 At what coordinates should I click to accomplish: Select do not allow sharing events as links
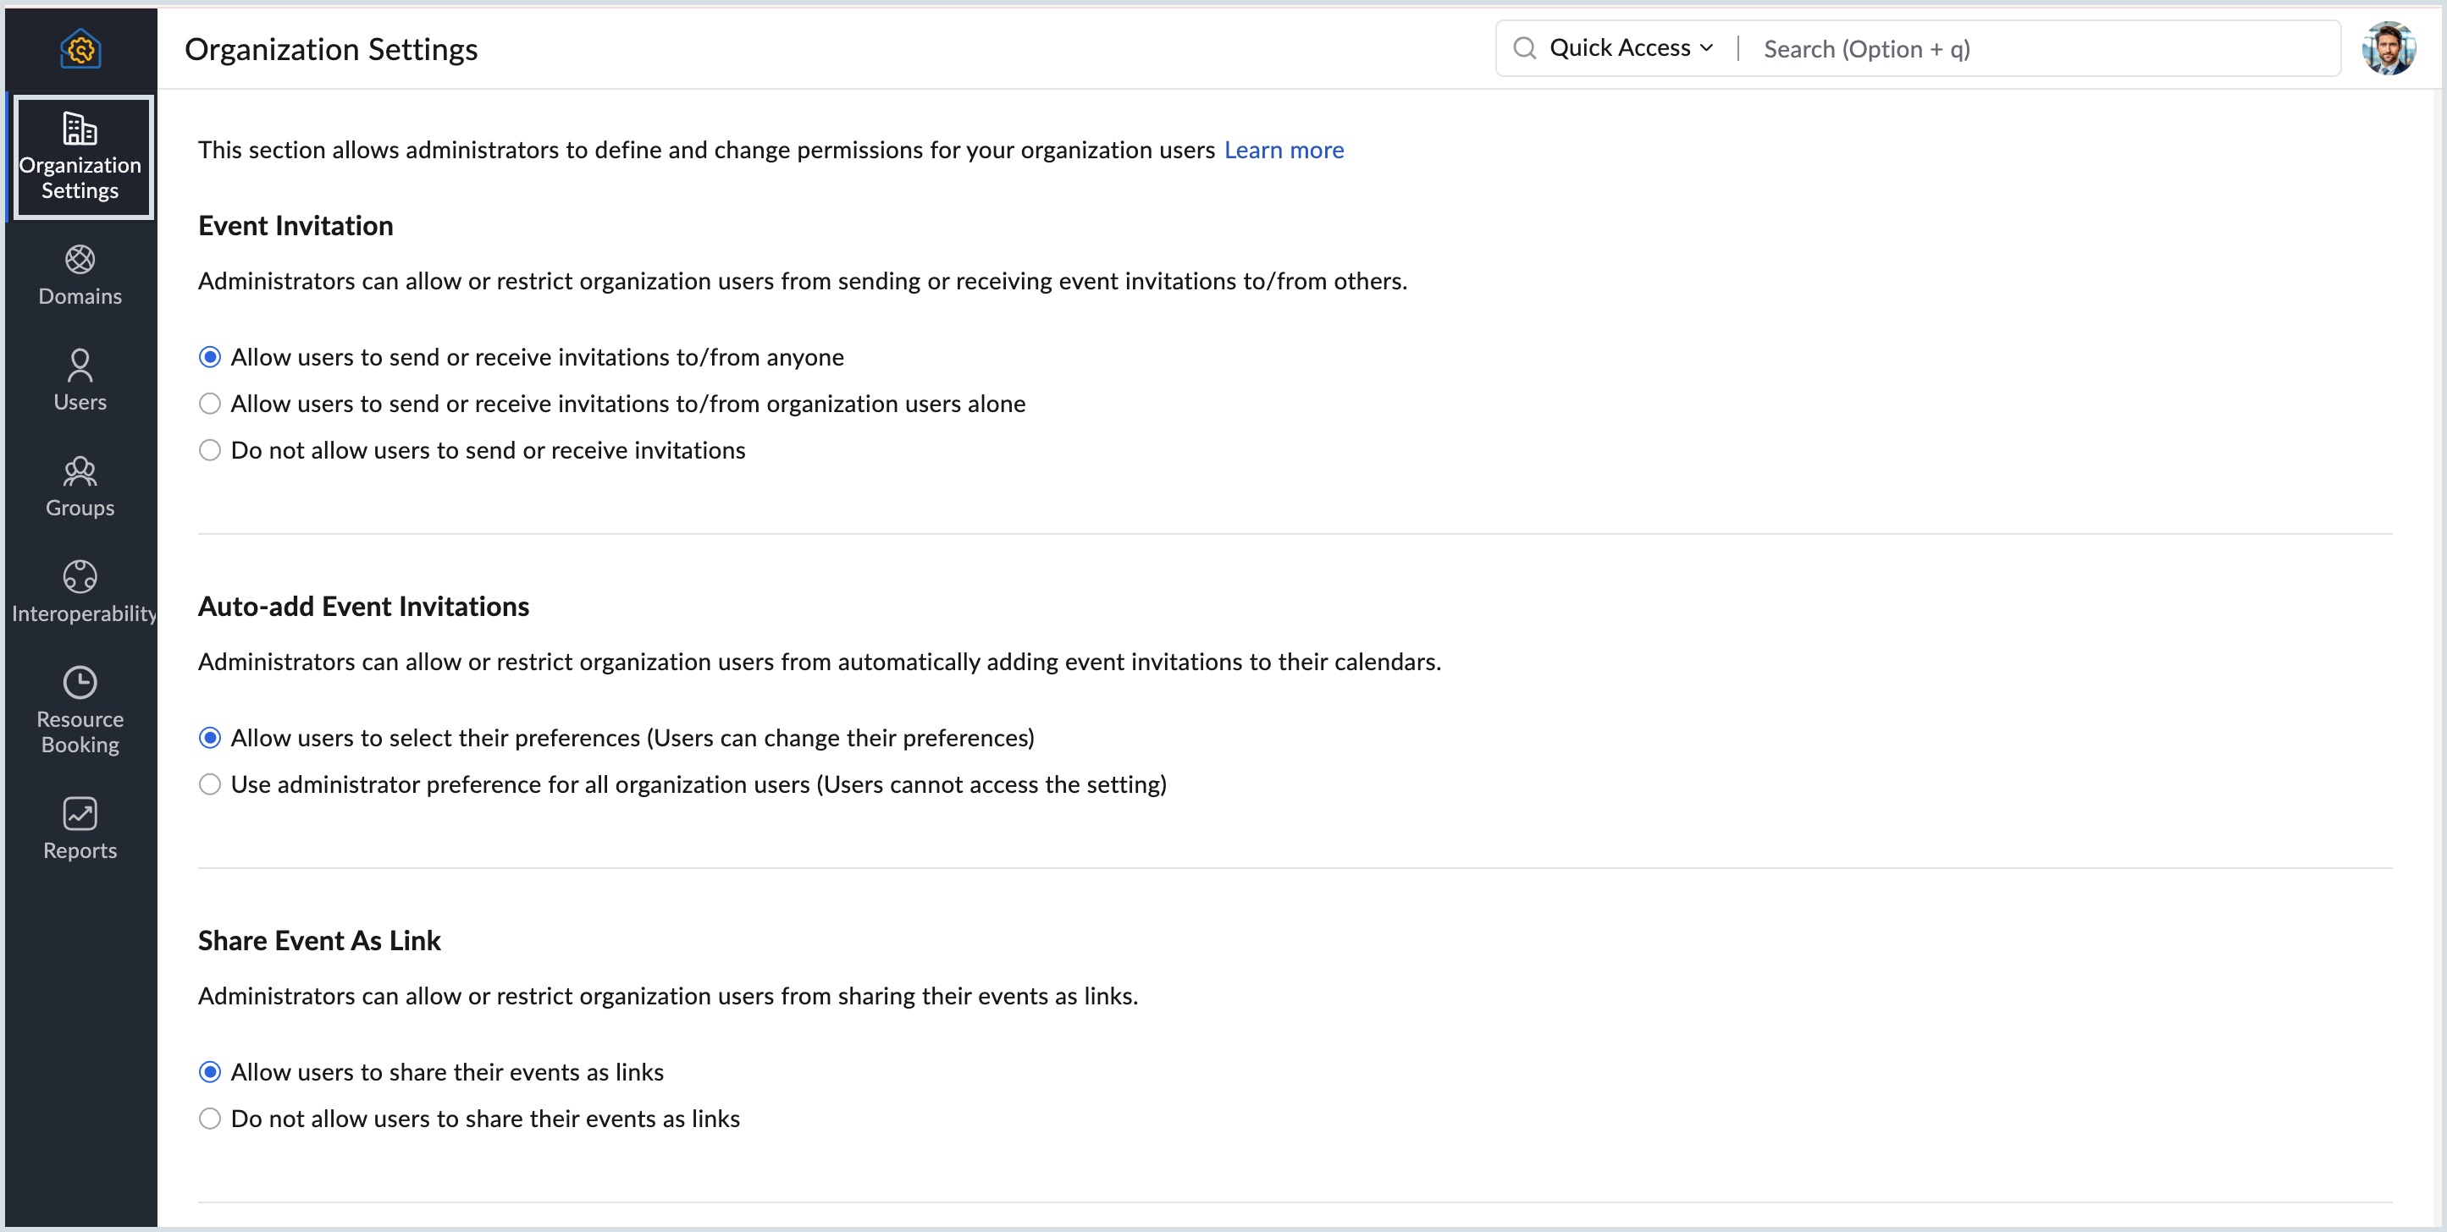[210, 1118]
